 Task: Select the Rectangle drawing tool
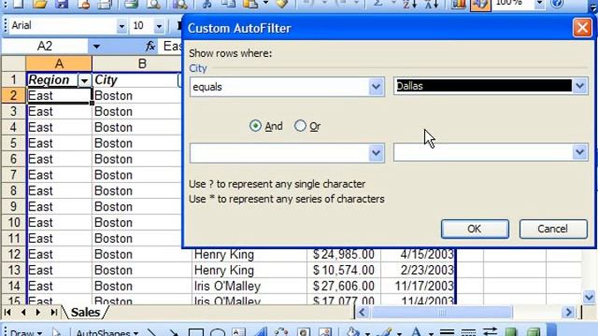click(195, 332)
